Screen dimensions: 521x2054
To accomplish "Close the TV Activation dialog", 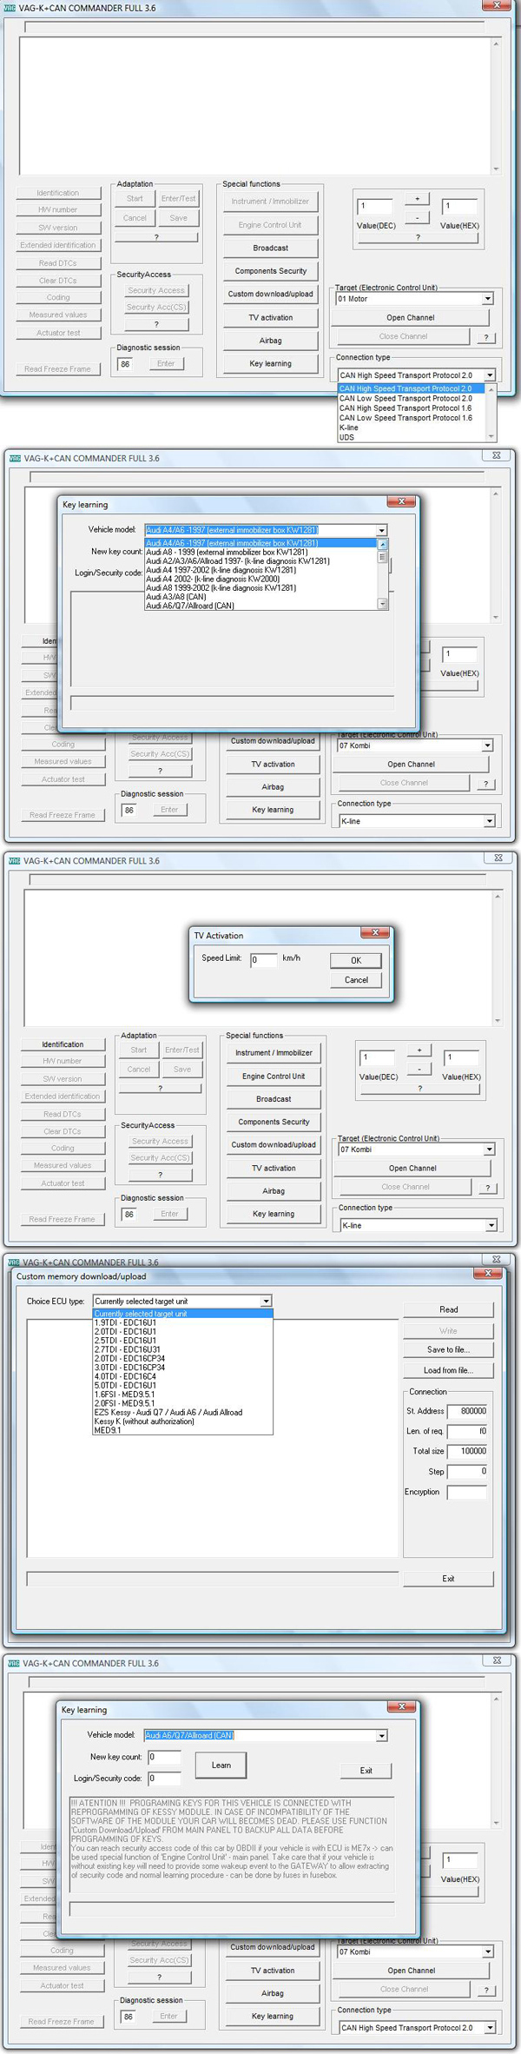I will pyautogui.click(x=374, y=932).
